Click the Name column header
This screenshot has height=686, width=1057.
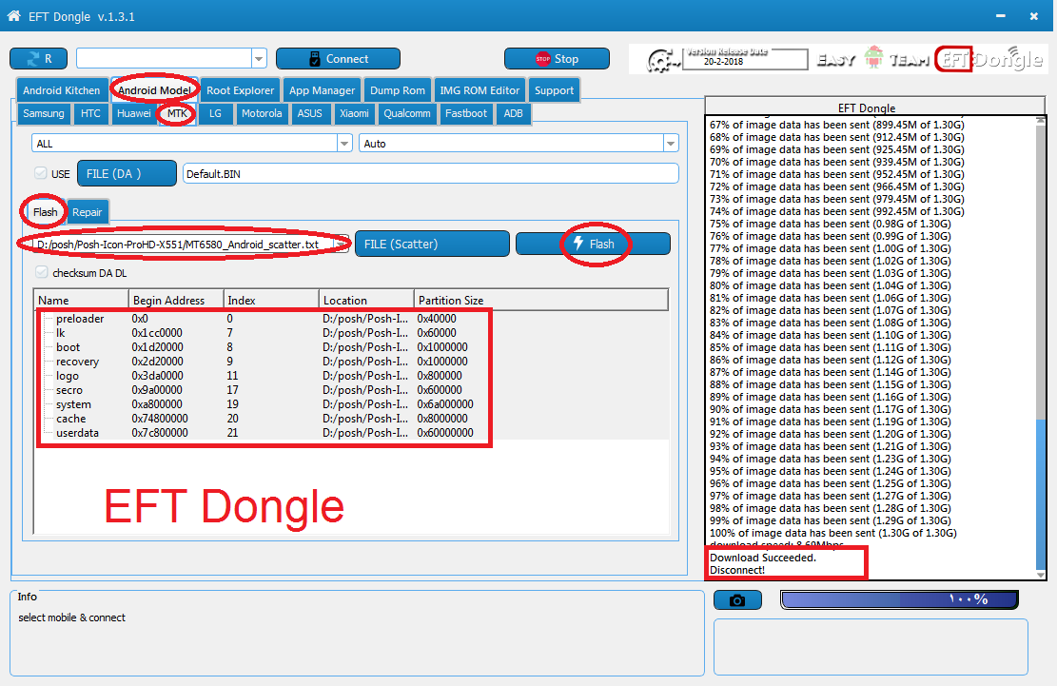click(x=81, y=300)
